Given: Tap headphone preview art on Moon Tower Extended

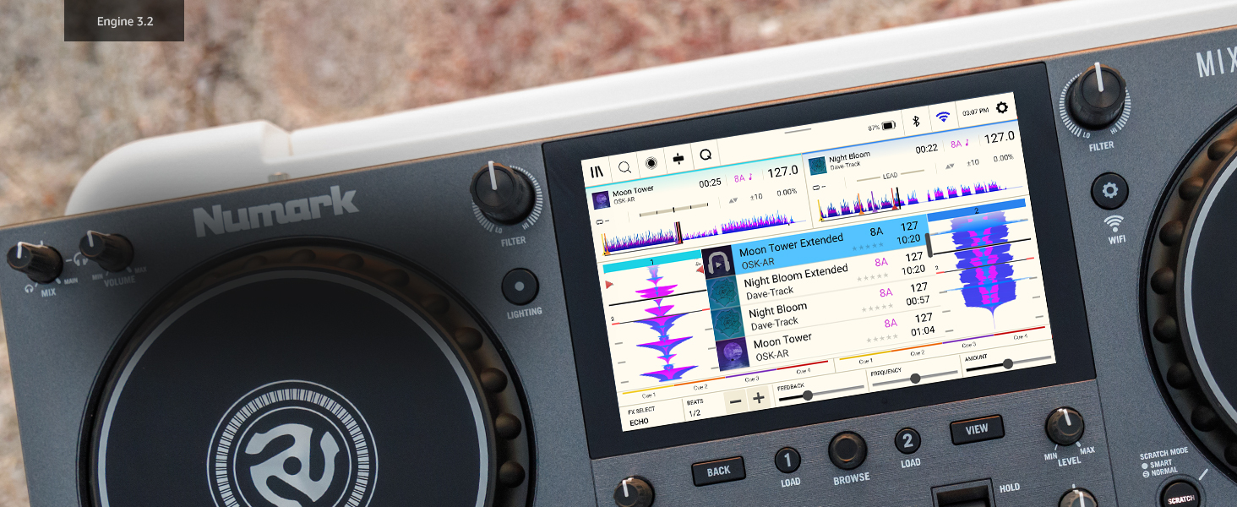Looking at the screenshot, I should coord(720,263).
